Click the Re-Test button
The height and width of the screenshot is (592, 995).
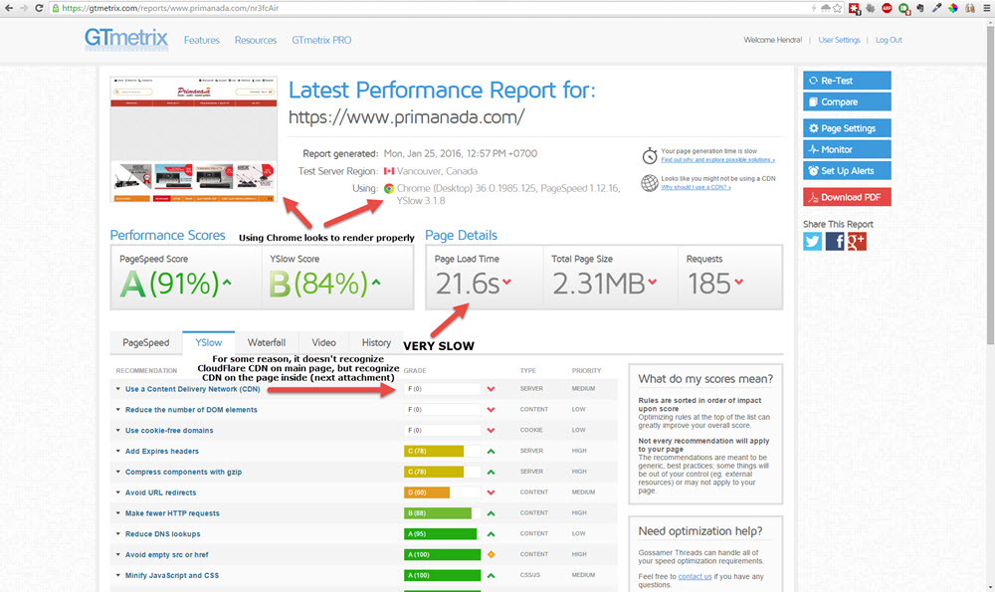click(847, 81)
